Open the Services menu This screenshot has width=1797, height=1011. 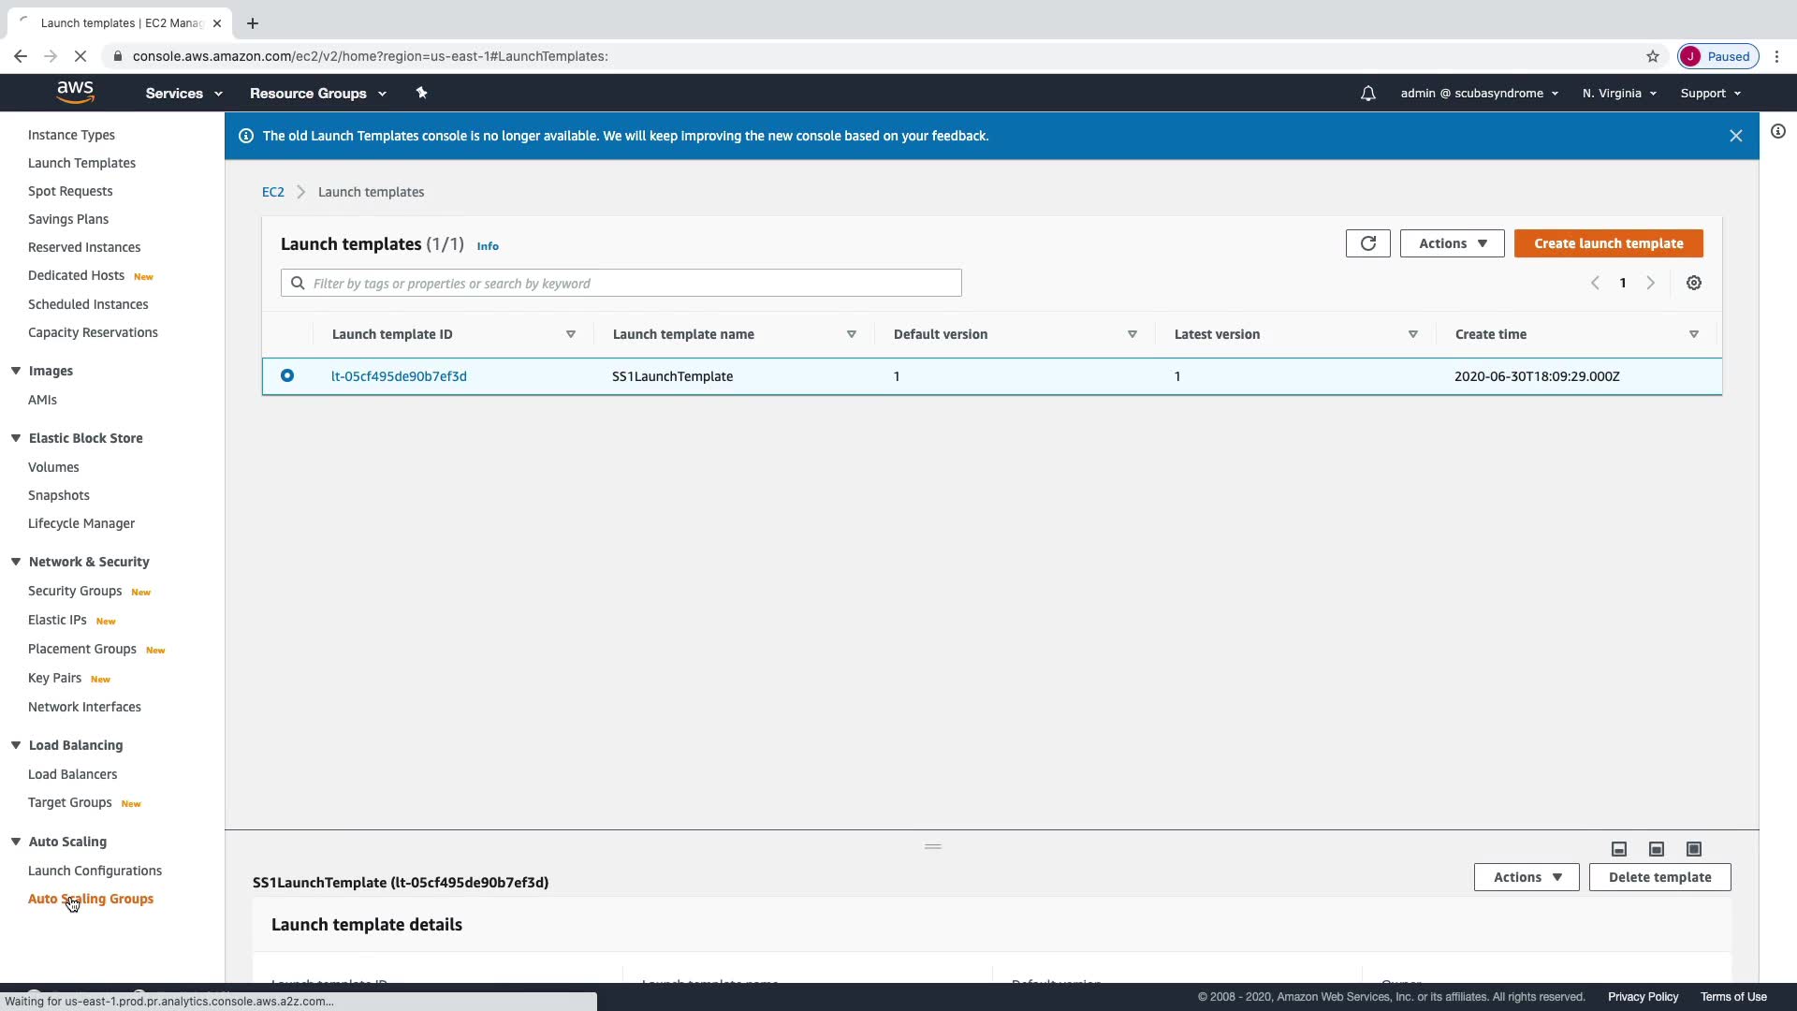[183, 94]
